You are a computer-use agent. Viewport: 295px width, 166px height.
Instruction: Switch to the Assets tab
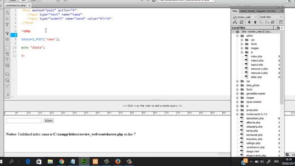(251, 11)
